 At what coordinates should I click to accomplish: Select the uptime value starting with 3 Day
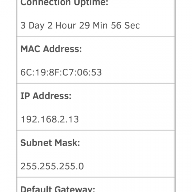(80, 26)
